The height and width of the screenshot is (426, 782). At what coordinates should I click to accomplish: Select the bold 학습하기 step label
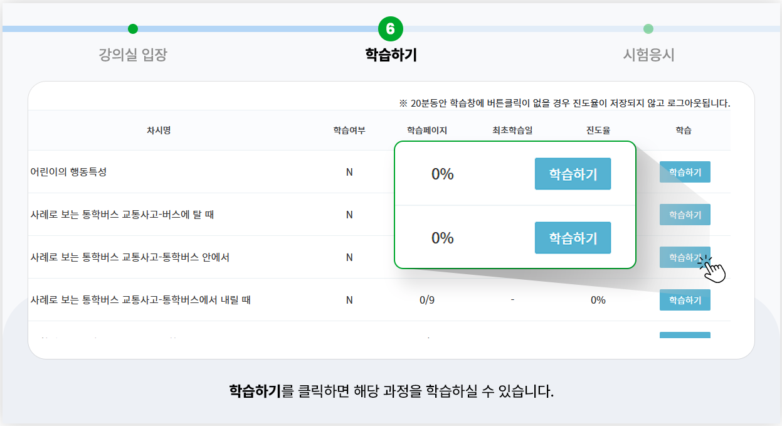(x=391, y=55)
